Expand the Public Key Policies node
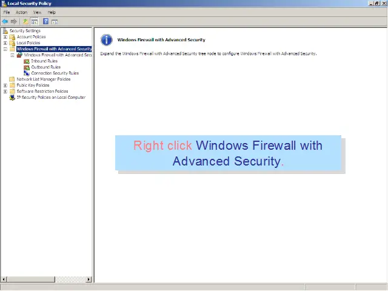388x291 pixels. pos(5,85)
